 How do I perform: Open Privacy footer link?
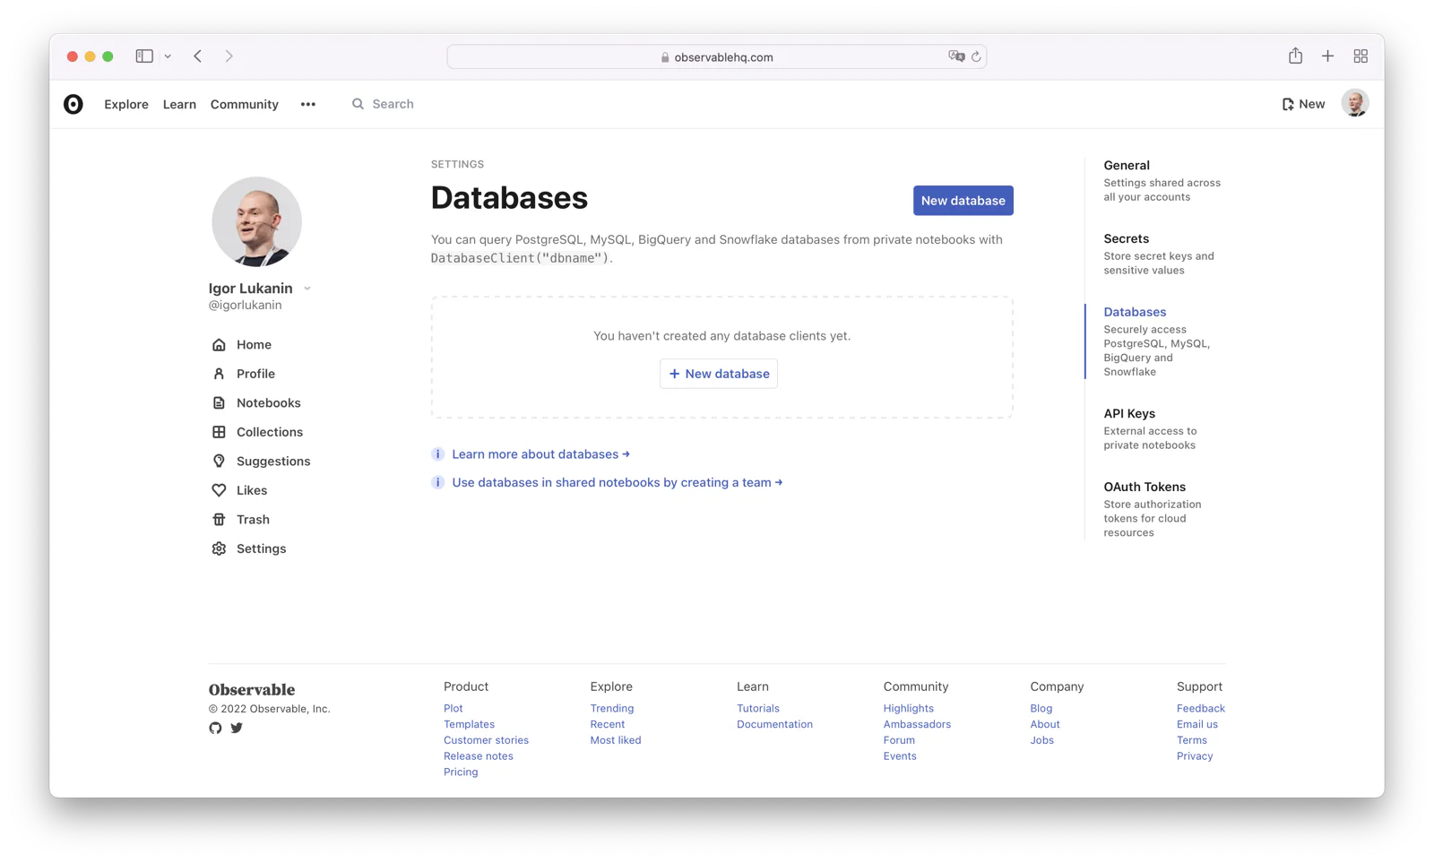(x=1195, y=756)
